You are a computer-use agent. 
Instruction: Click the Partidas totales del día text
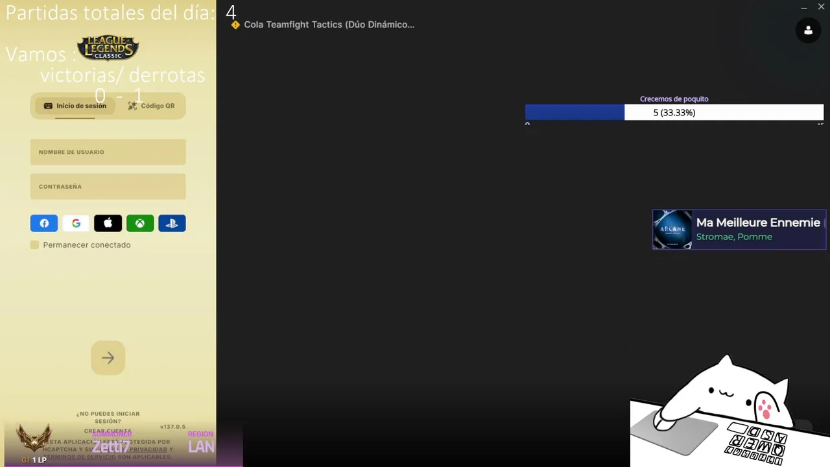click(110, 13)
